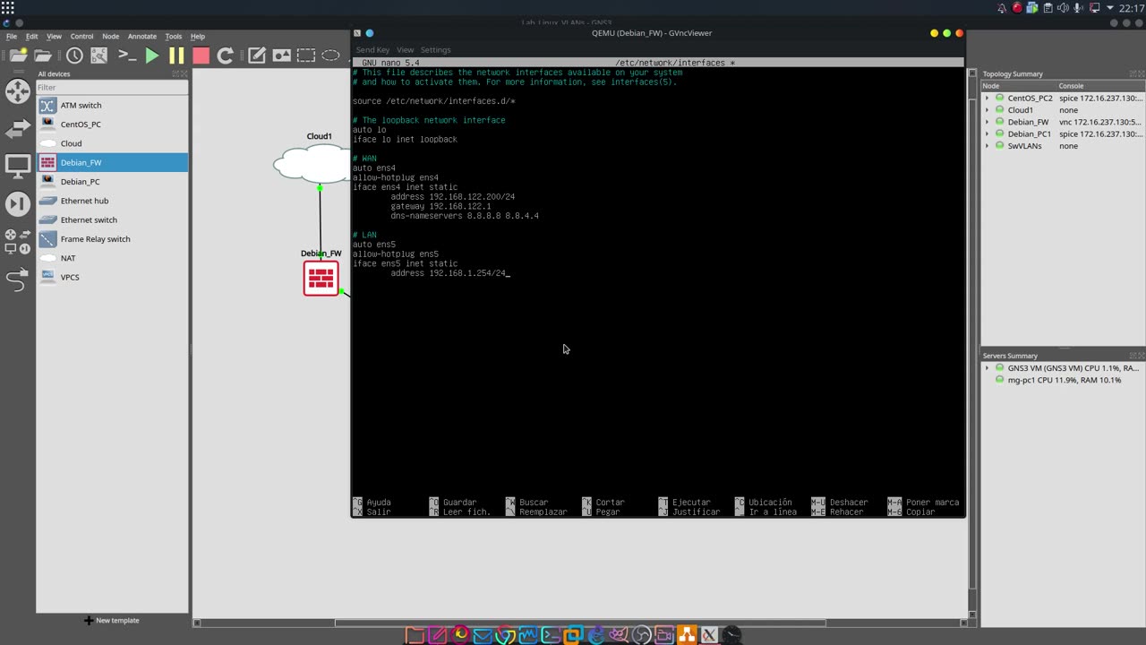1146x645 pixels.
Task: Open Settings menu in GVncViewer
Action: [435, 50]
